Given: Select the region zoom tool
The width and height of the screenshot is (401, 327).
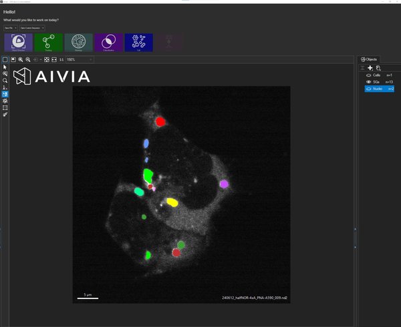Looking at the screenshot, I should click(5, 74).
